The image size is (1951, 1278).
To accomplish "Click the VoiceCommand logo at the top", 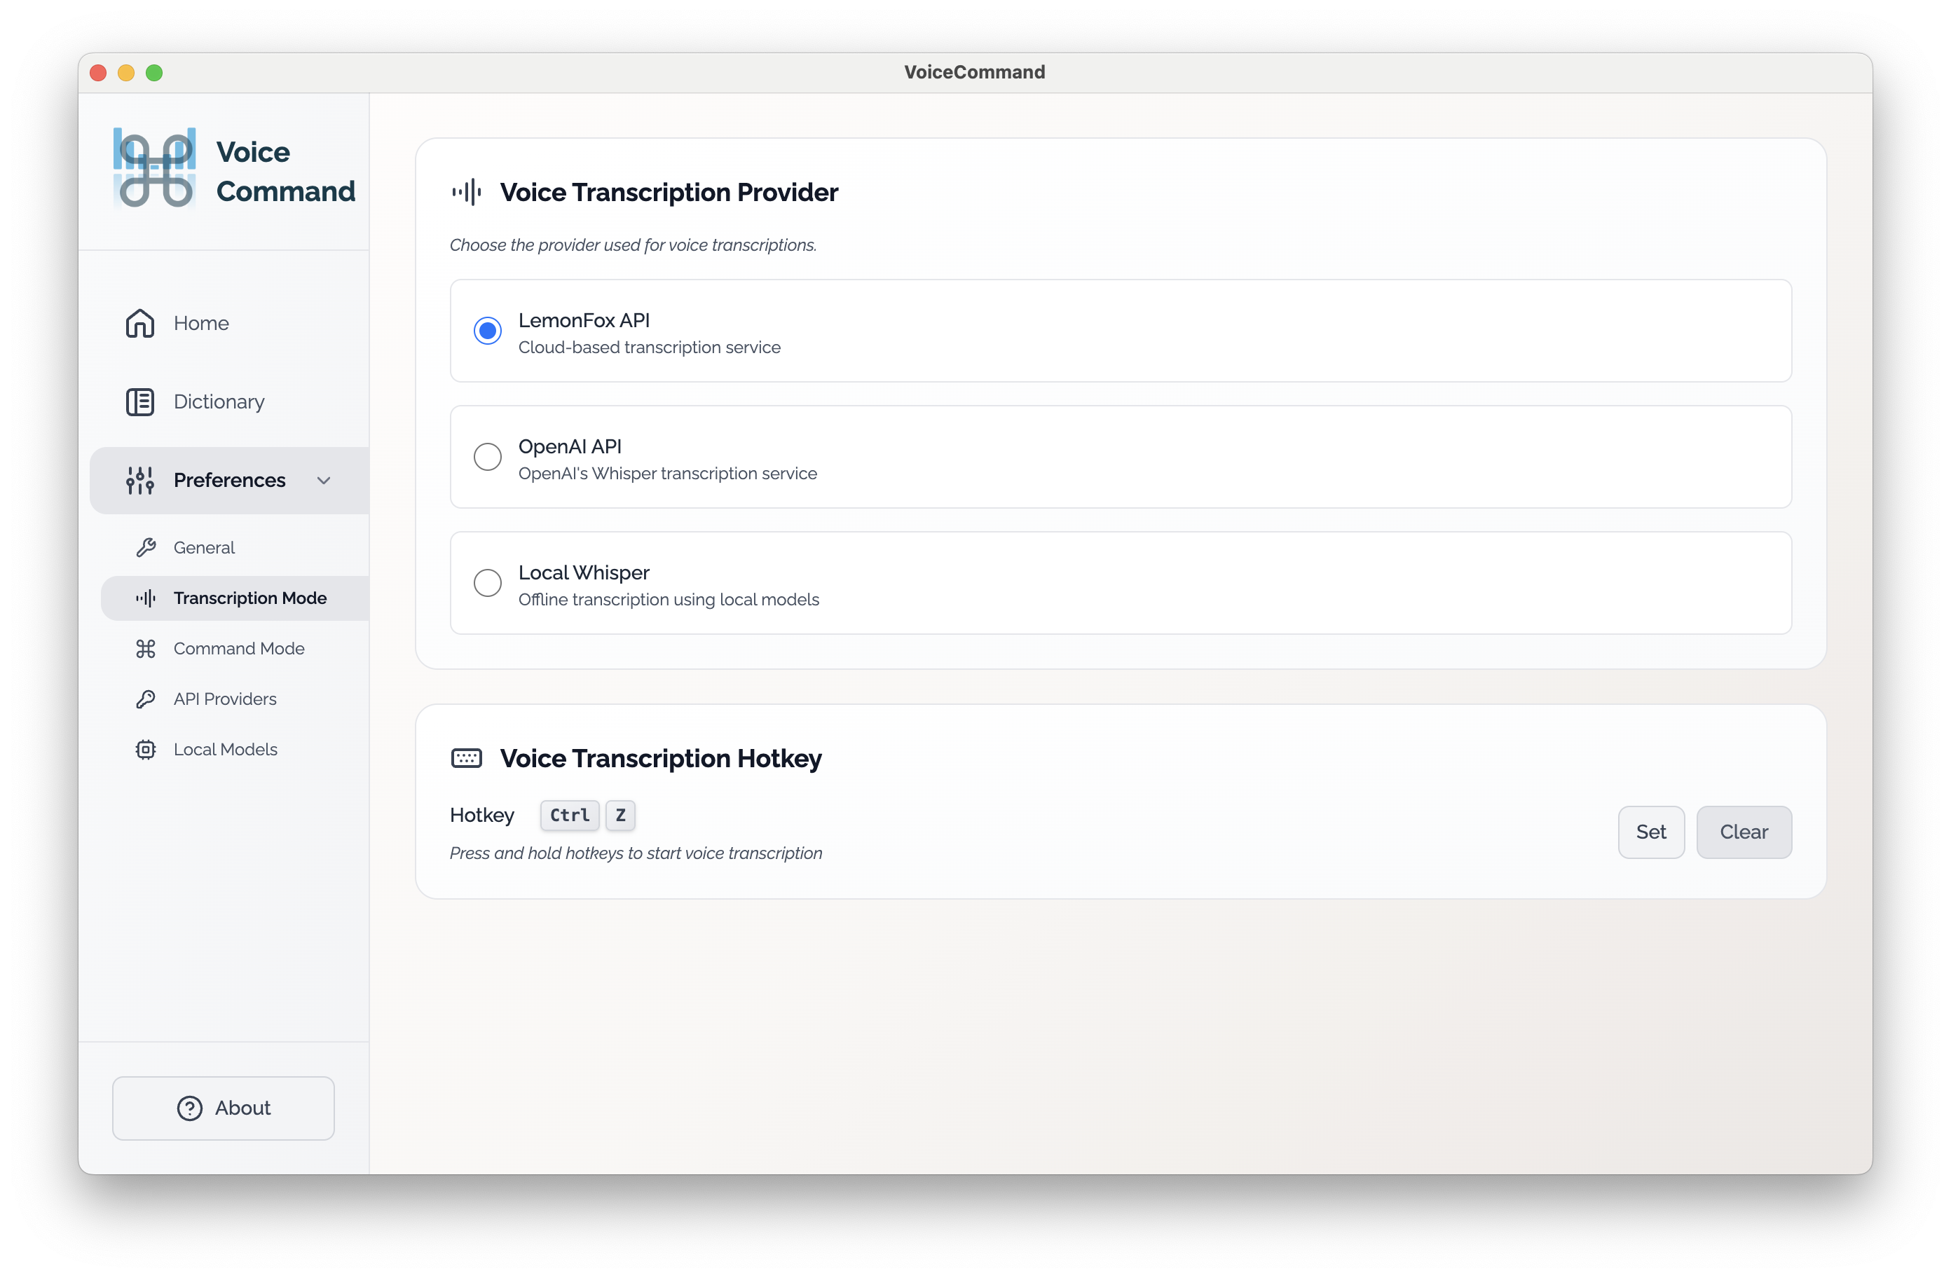I will 154,168.
